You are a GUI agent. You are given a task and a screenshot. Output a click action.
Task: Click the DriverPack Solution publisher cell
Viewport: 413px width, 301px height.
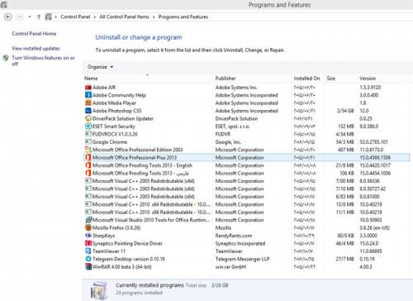pos(236,118)
